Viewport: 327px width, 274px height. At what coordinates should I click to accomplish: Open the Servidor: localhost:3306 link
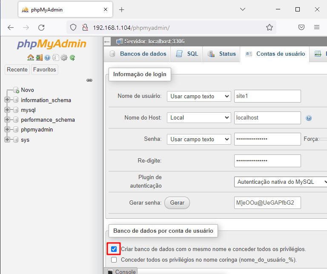(x=154, y=41)
